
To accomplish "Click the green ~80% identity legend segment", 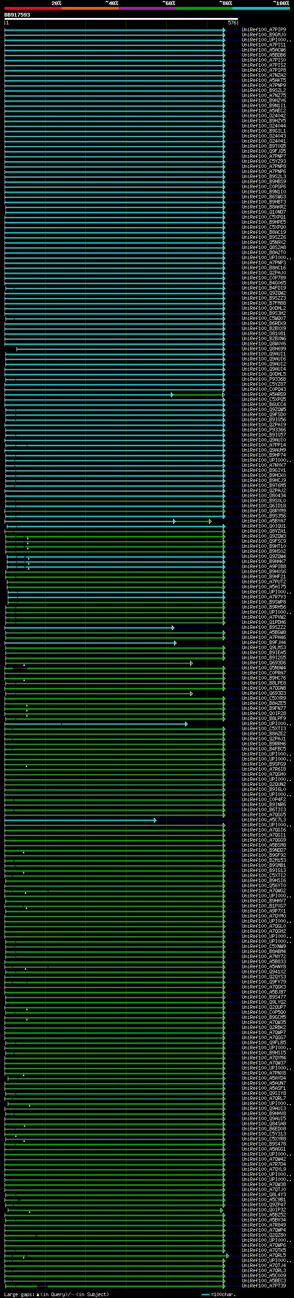I will point(204,8).
